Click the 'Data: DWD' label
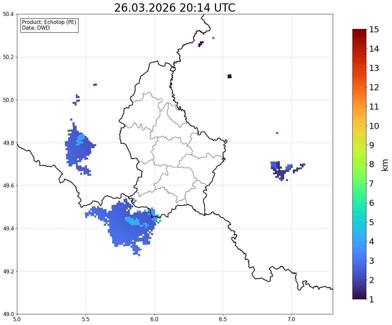The height and width of the screenshot is (325, 392). pyautogui.click(x=36, y=28)
